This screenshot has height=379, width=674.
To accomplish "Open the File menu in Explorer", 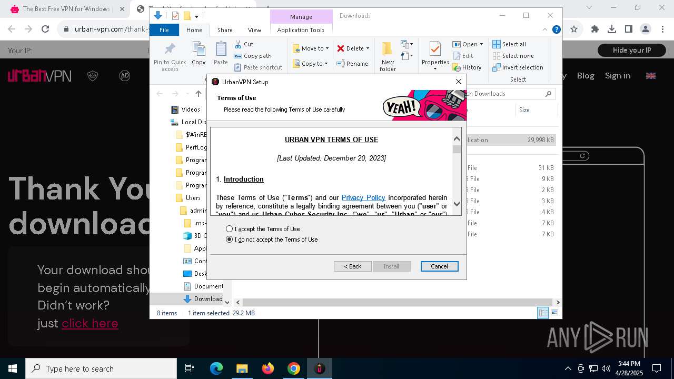I will [164, 30].
